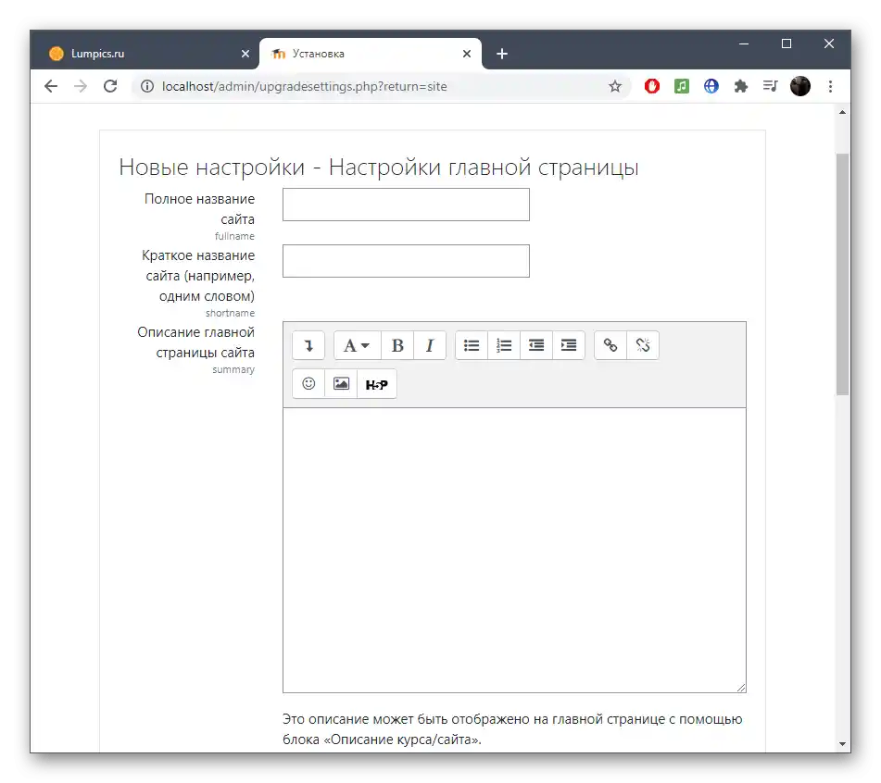
Task: Click the scrollbar up arrow
Action: [842, 112]
